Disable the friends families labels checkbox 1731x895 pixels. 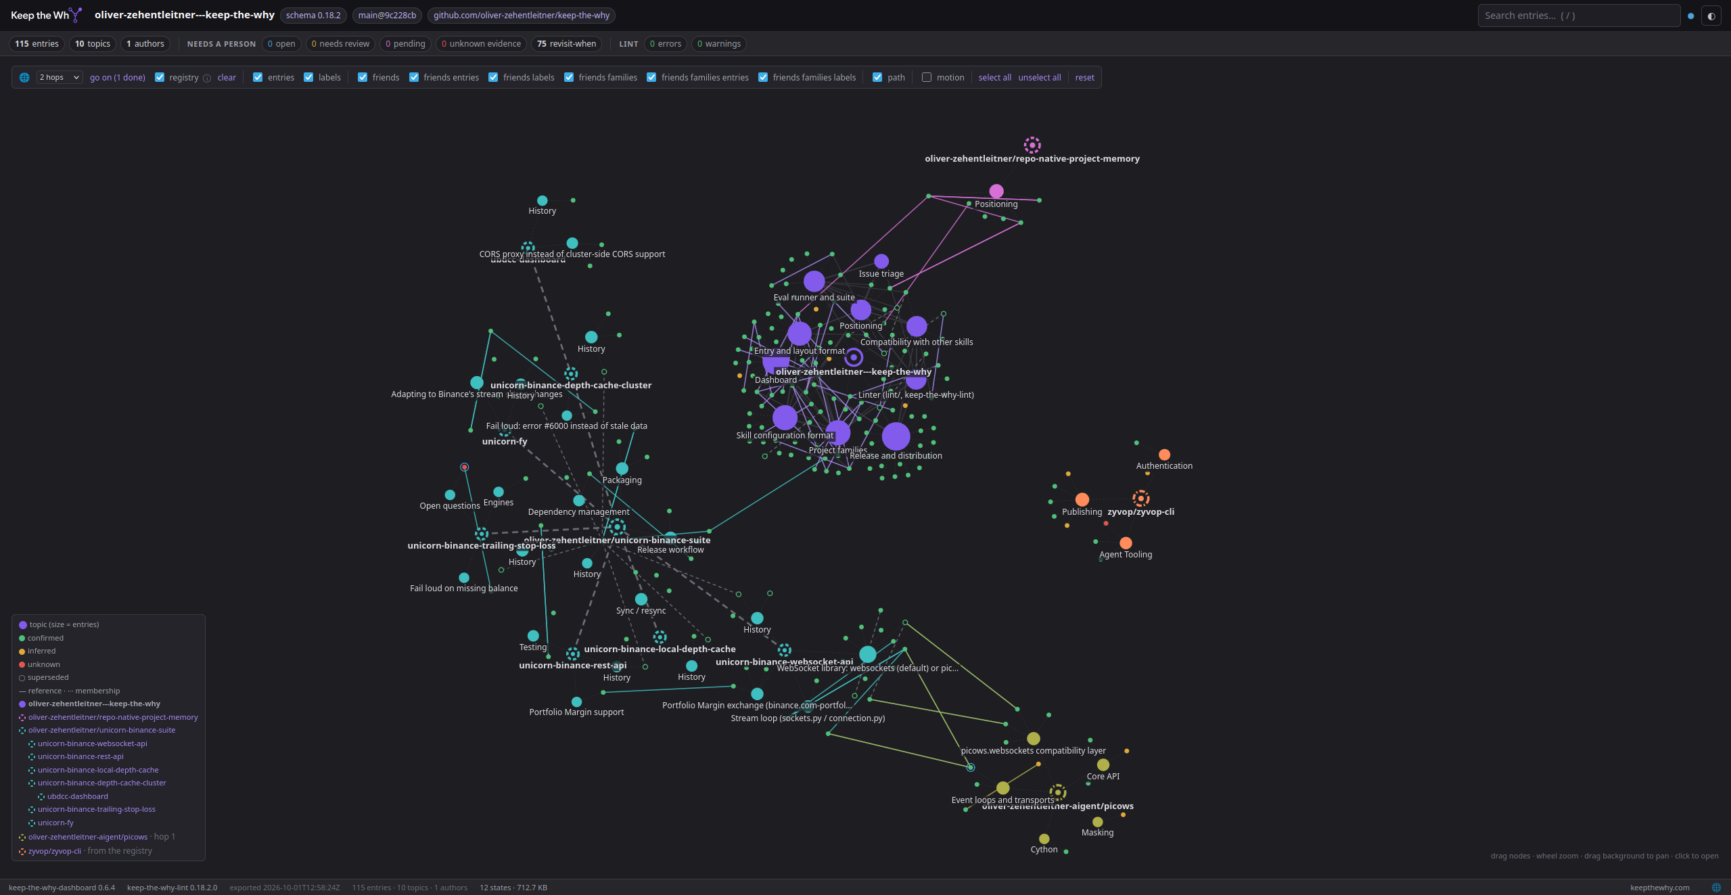click(763, 77)
